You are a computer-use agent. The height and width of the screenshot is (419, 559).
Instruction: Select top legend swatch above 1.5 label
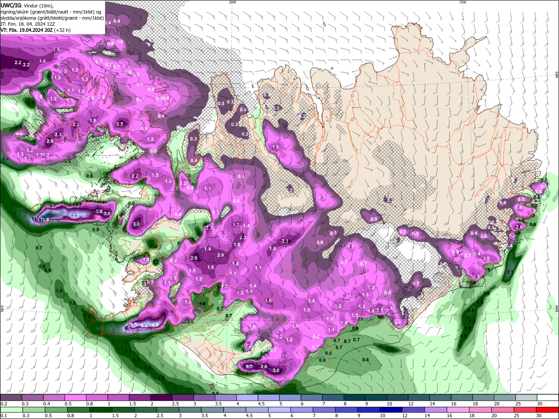coord(140,398)
